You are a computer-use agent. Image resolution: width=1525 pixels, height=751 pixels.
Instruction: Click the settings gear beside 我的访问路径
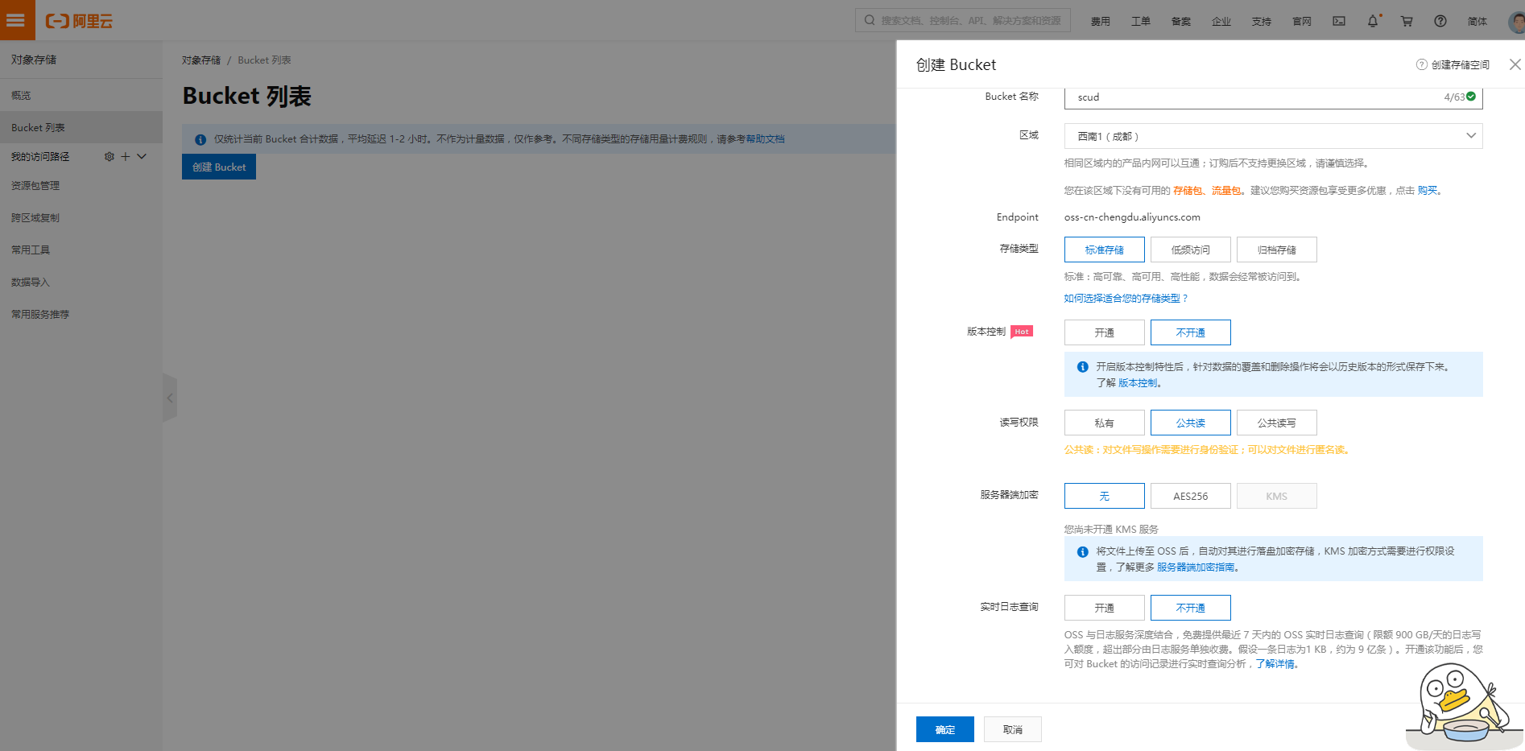point(110,156)
